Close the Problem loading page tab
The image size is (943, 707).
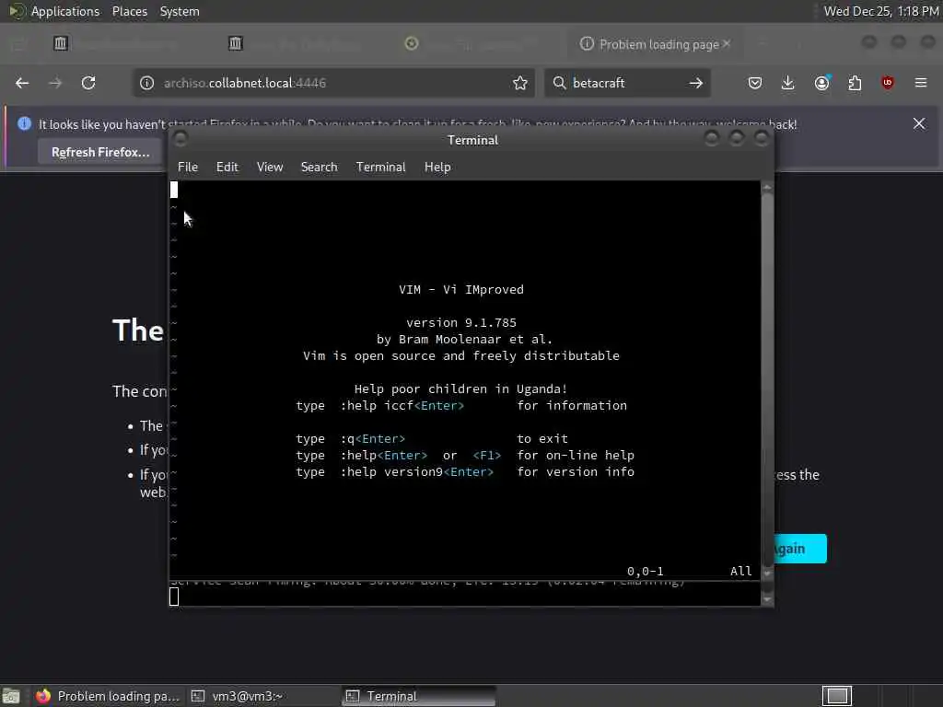coord(727,43)
